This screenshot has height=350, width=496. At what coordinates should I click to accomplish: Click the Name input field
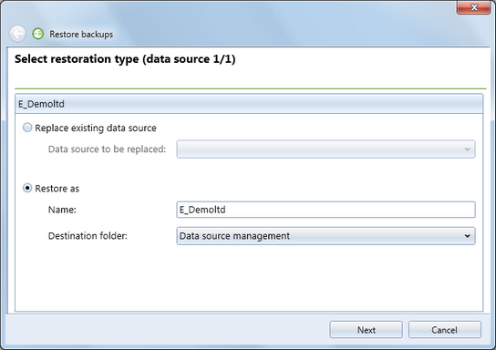325,210
